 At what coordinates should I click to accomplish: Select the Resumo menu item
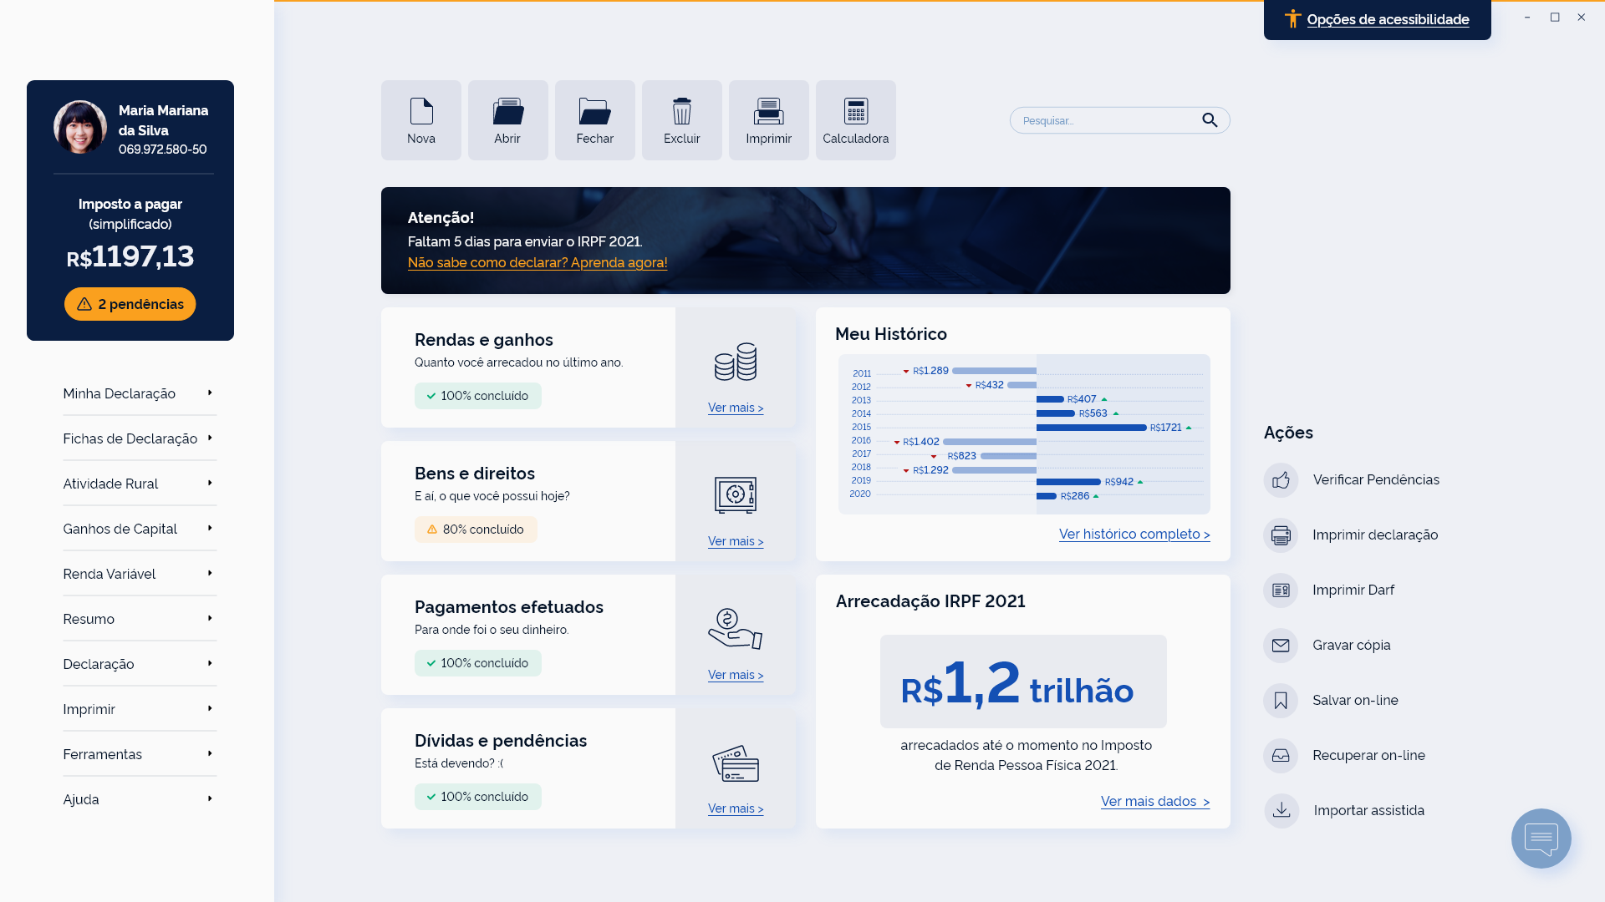89,619
